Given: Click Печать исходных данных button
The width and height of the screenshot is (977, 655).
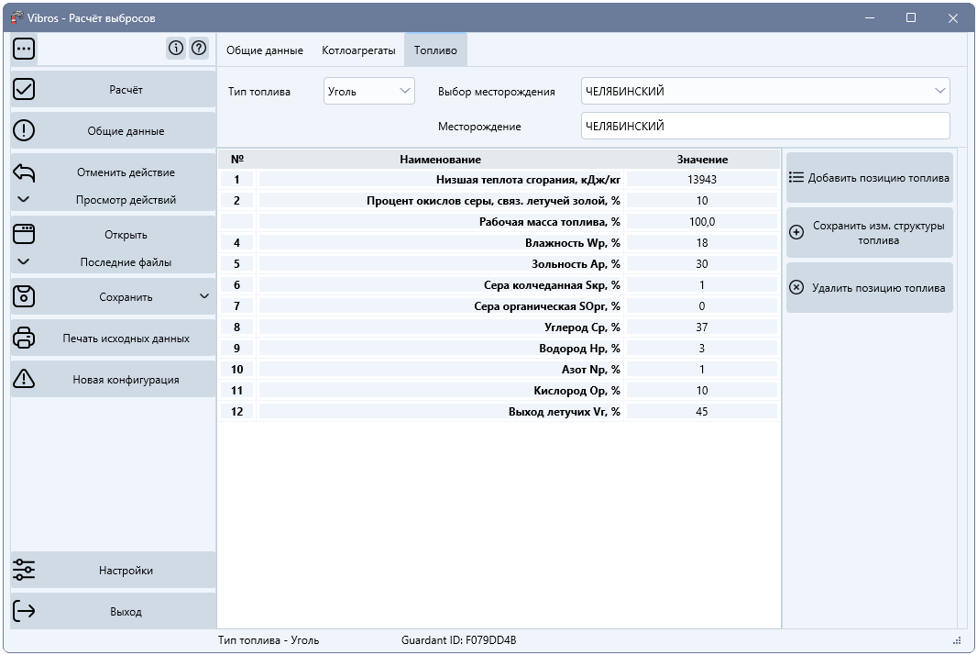Looking at the screenshot, I should [113, 338].
